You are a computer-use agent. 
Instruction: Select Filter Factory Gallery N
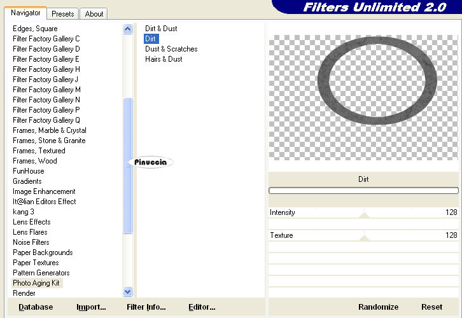pos(46,100)
